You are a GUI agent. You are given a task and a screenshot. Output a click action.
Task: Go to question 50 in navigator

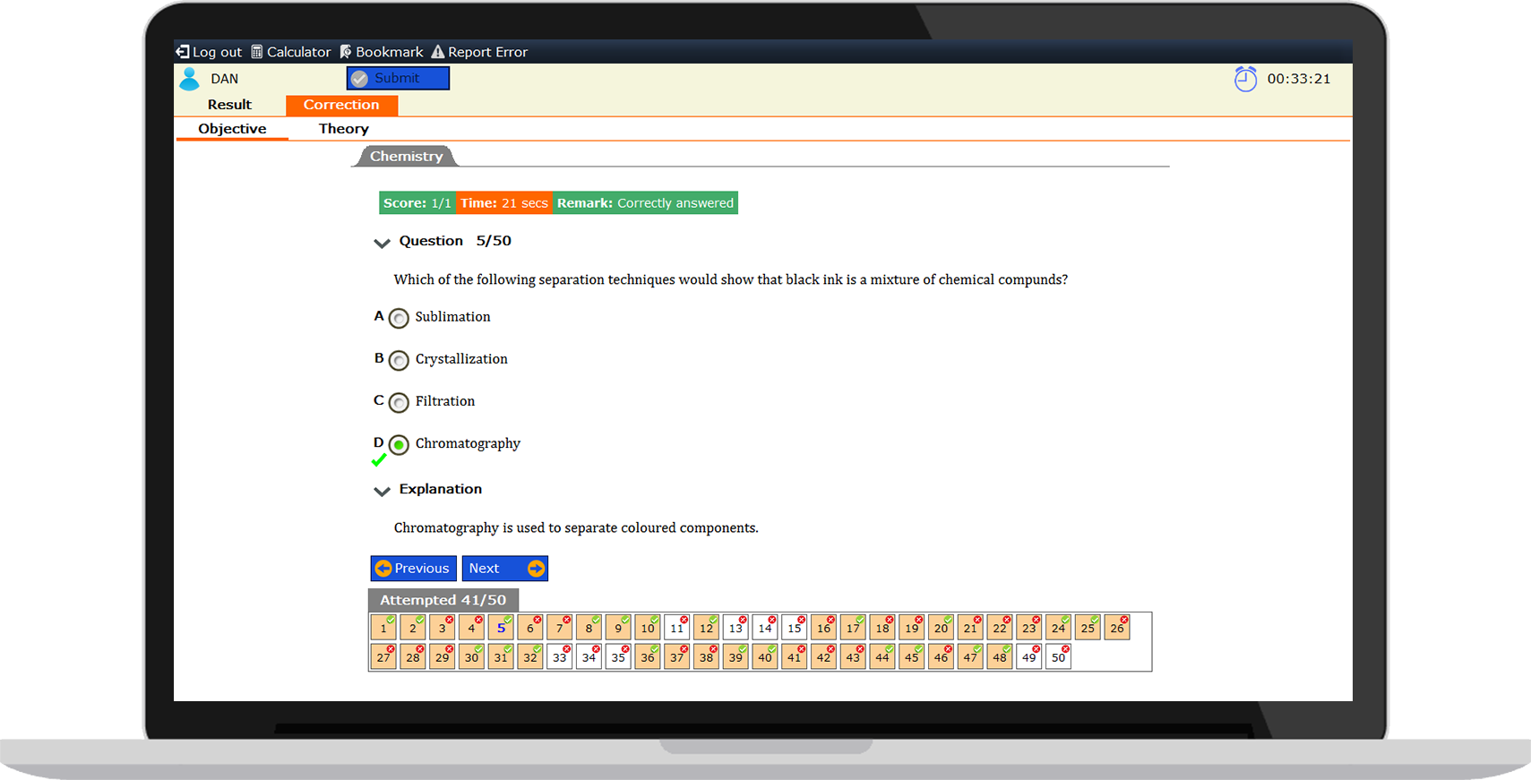[x=1058, y=657]
